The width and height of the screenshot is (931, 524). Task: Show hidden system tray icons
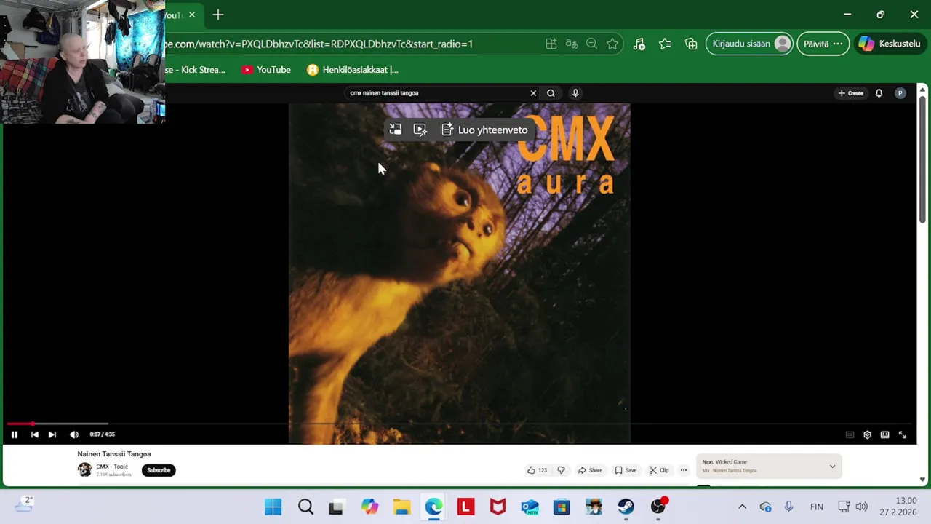(x=742, y=507)
